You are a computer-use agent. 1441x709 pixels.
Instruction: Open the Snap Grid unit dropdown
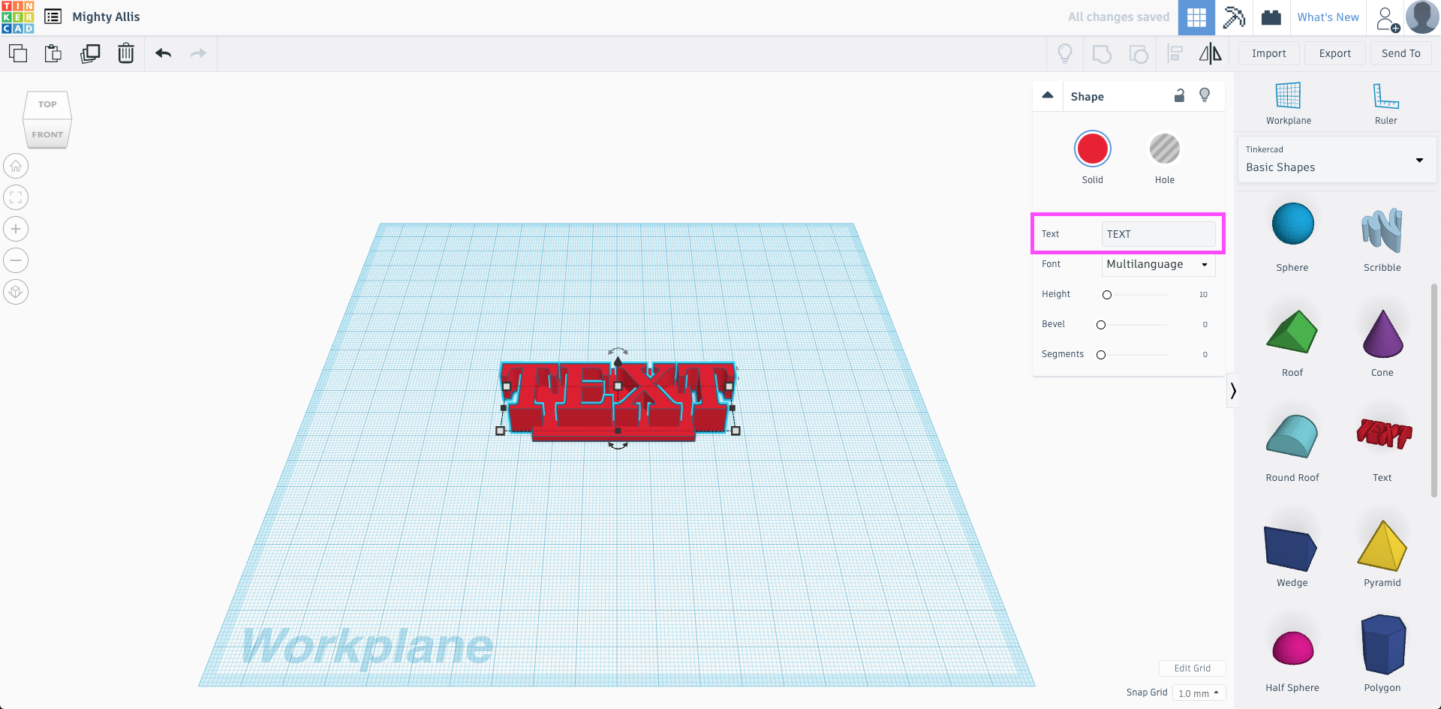point(1198,692)
